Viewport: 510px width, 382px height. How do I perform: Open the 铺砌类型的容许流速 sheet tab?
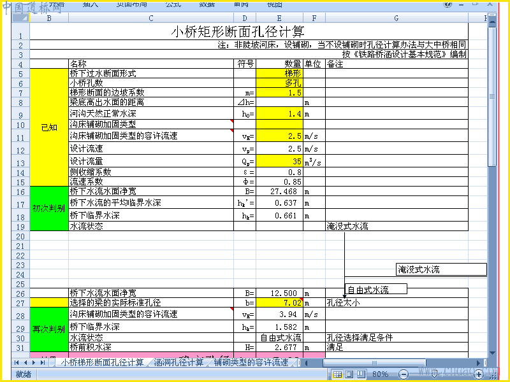point(251,362)
